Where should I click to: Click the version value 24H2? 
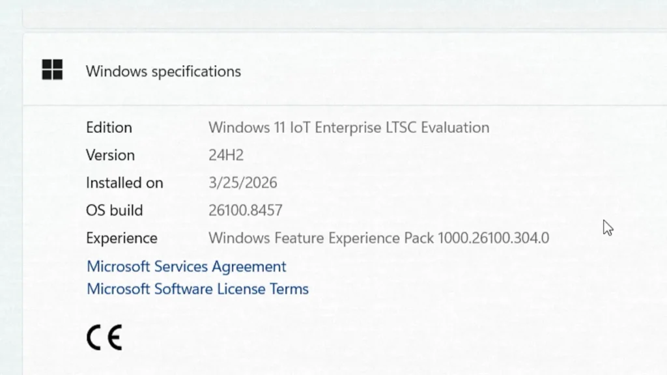pyautogui.click(x=226, y=155)
